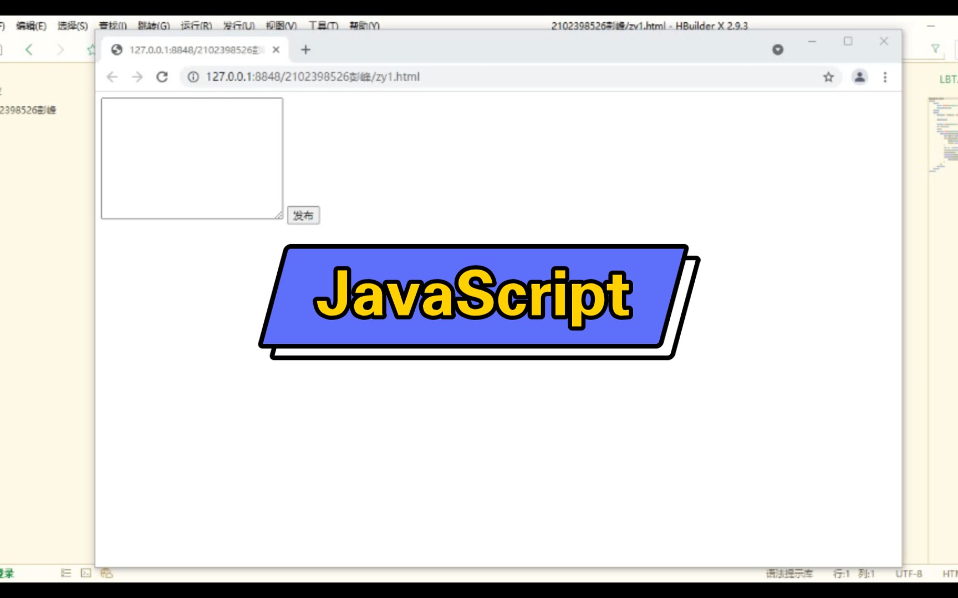Close the 127.0.0.1:8848 tab
Image resolution: width=958 pixels, height=598 pixels.
point(276,50)
